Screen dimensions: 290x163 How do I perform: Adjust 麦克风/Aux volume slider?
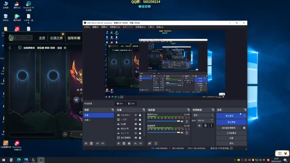pos(163,121)
